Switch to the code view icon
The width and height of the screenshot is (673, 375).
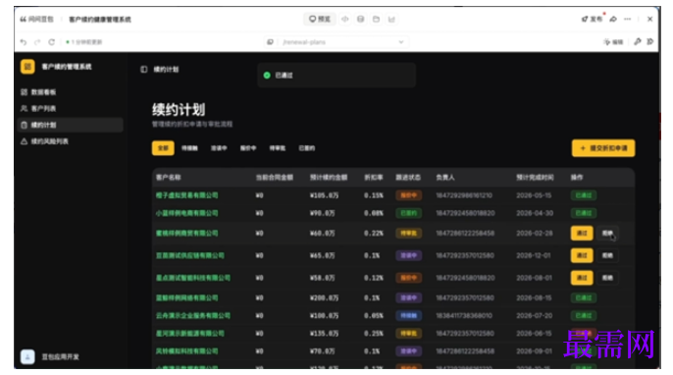(345, 19)
